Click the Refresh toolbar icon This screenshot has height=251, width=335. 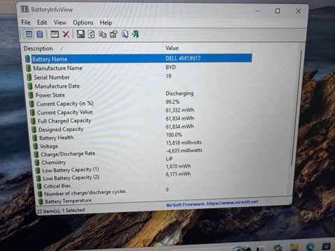[x=91, y=34]
